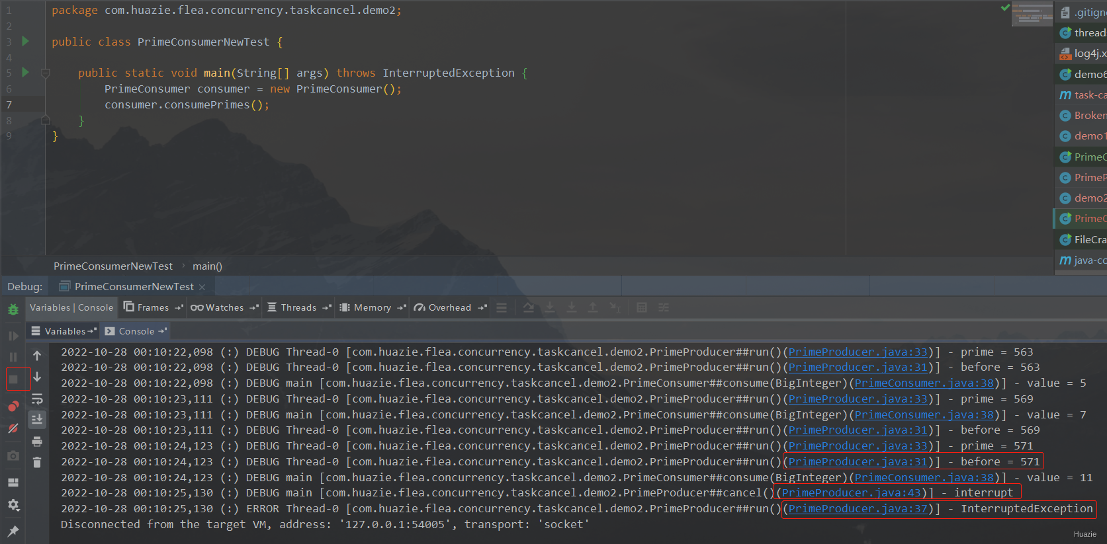Toggle the Mute Breakpoints icon

(13, 428)
